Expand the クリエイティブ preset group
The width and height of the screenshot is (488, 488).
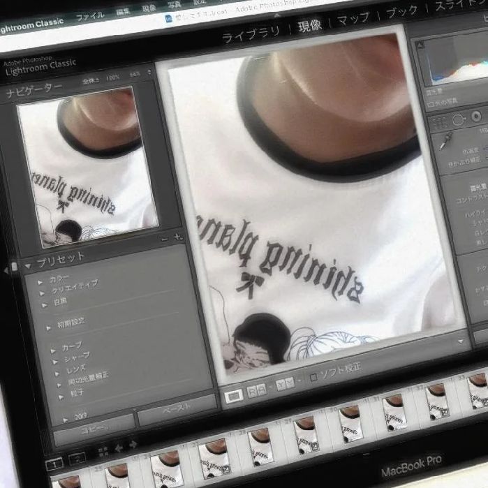point(43,293)
